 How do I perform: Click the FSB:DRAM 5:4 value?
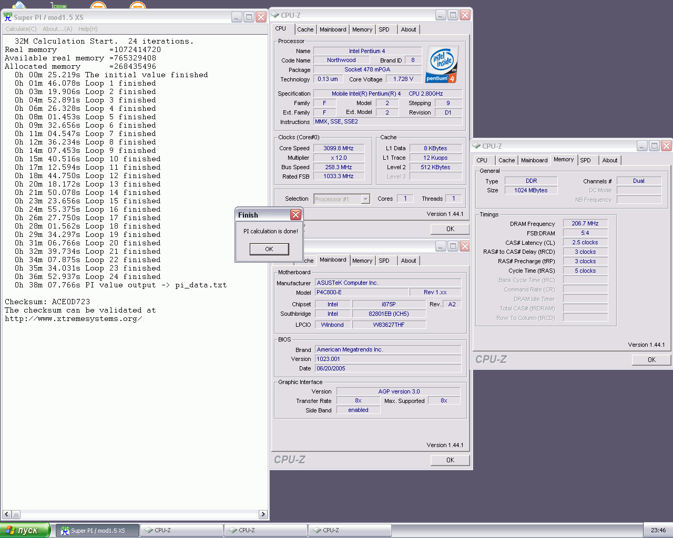(x=585, y=233)
